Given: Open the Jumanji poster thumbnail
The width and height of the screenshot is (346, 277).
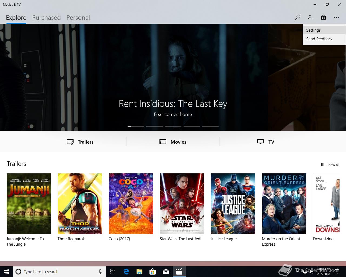Looking at the screenshot, I should [x=29, y=204].
